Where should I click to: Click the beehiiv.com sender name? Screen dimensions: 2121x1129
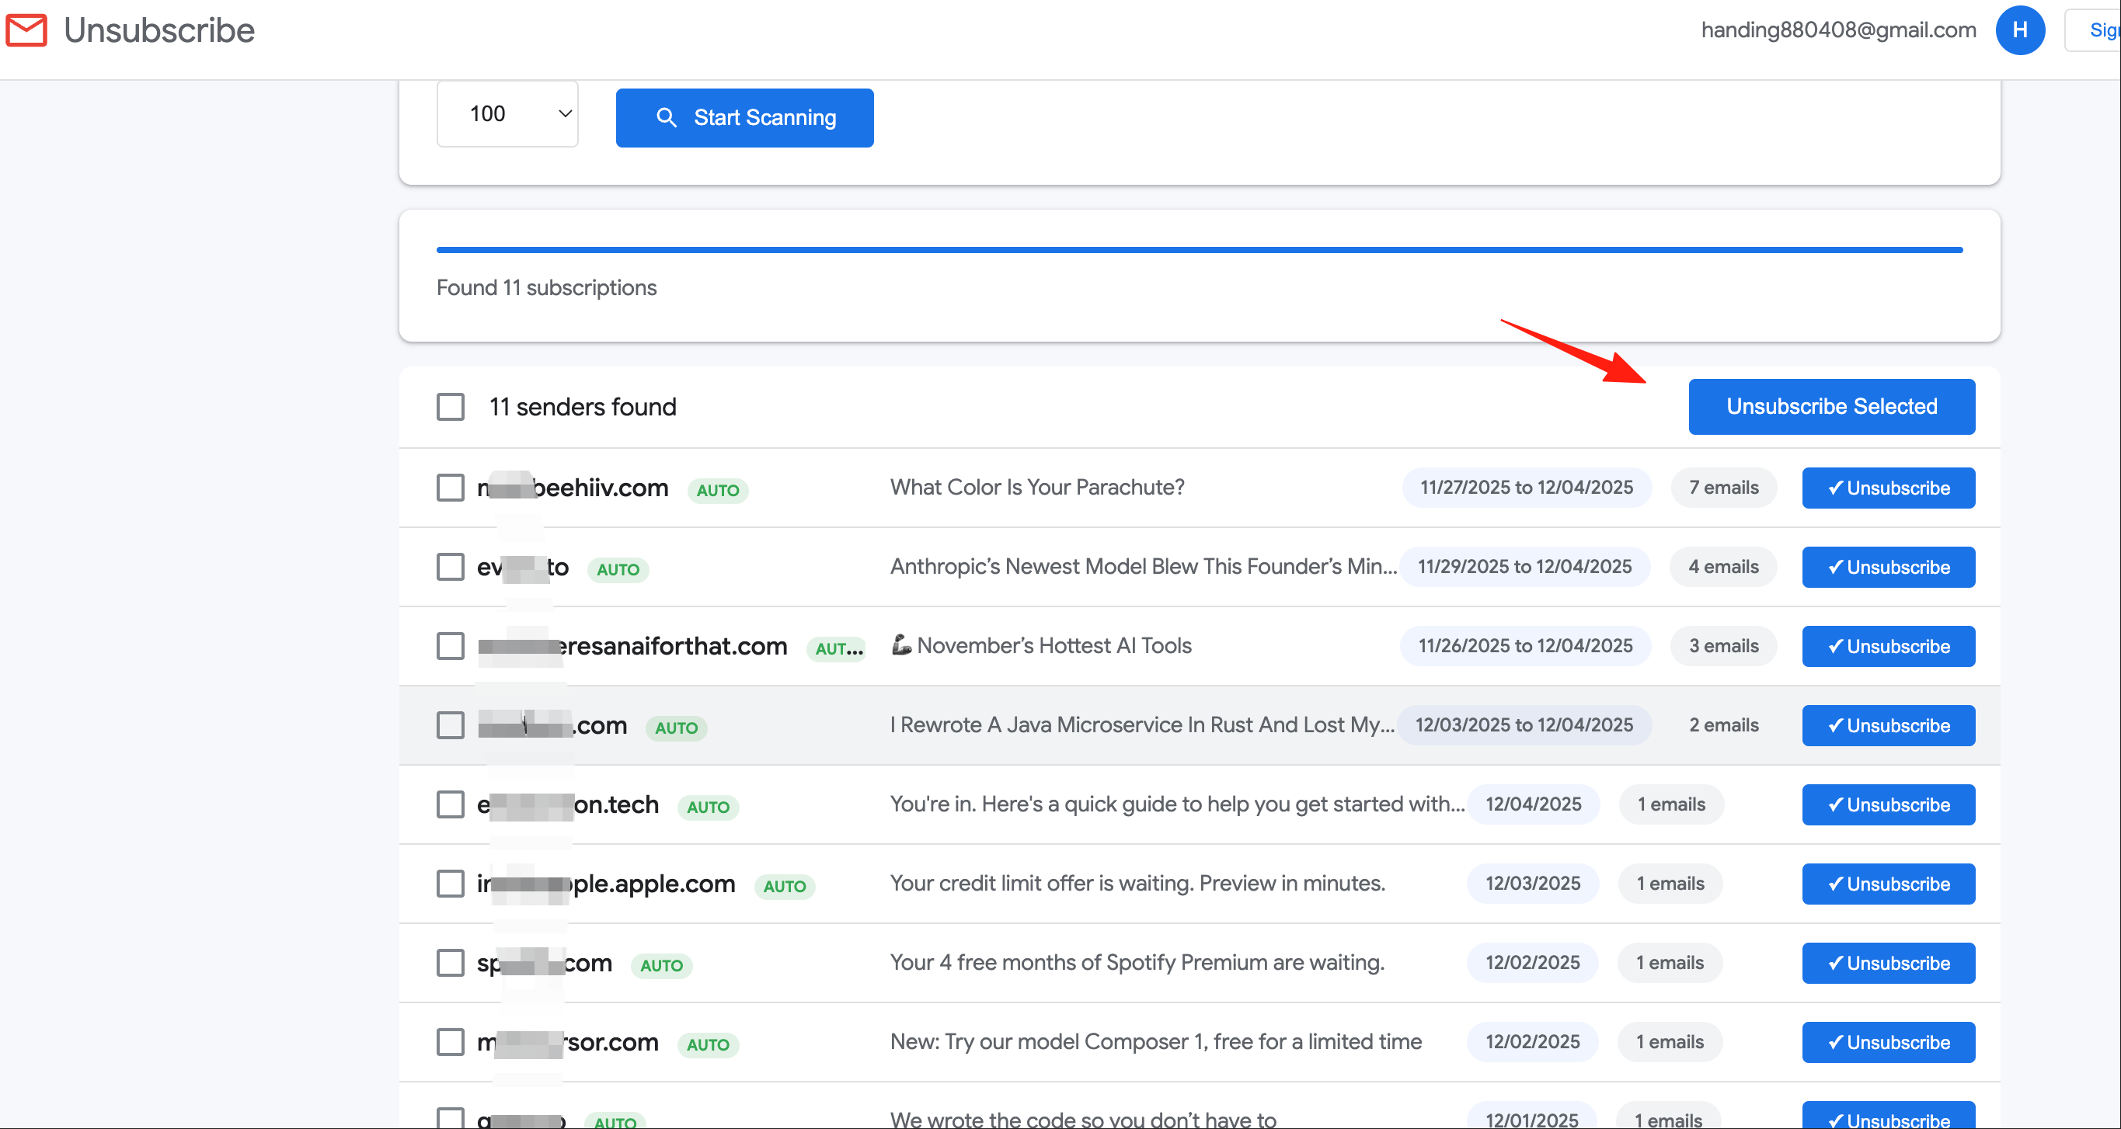[573, 487]
